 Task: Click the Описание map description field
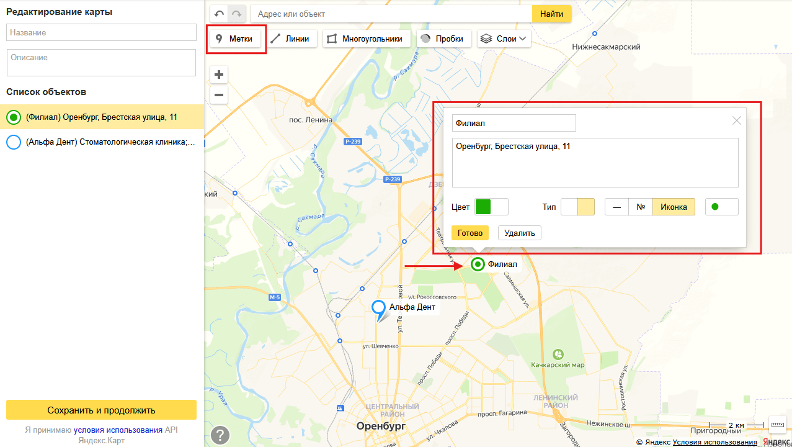[101, 63]
